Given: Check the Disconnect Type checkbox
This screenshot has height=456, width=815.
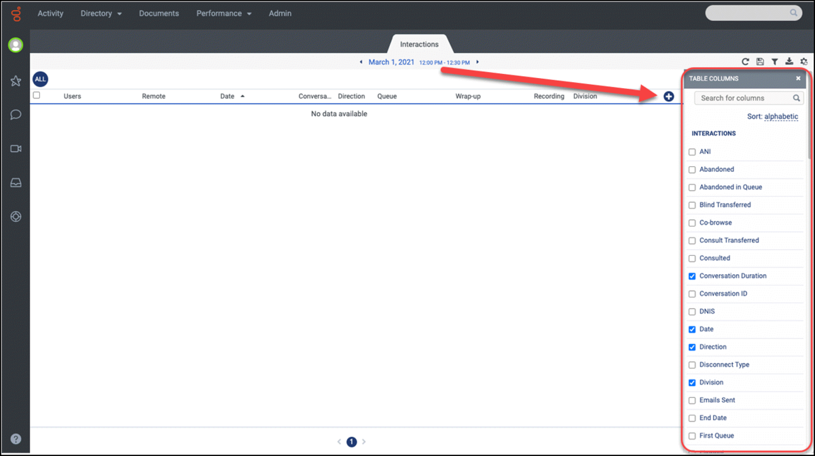Looking at the screenshot, I should [692, 365].
